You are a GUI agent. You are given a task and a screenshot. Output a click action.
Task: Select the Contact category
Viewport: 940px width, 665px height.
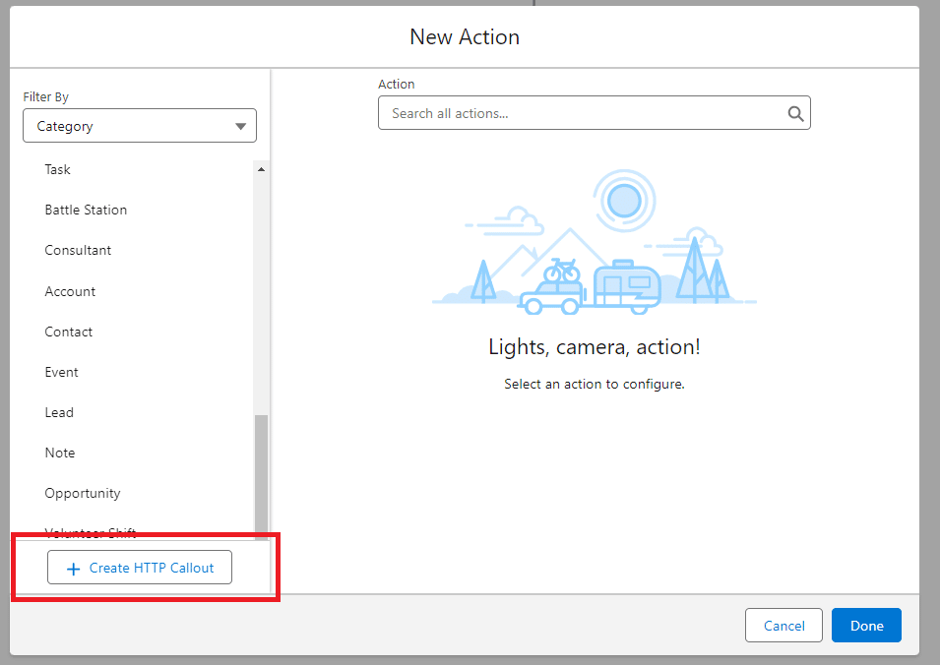[69, 332]
